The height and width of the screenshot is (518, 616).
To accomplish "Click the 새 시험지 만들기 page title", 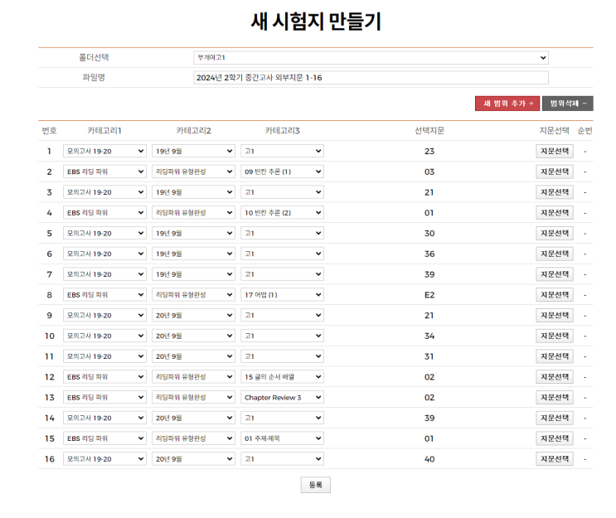I will tap(316, 22).
